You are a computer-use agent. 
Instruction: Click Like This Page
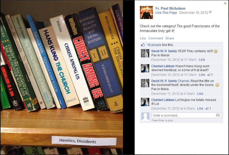(166, 13)
